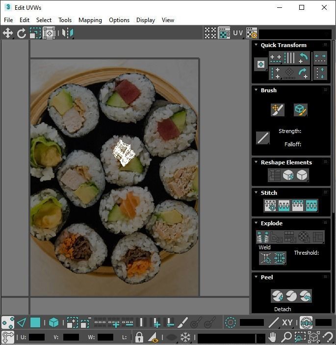Select the Freeform Mode tool
The width and height of the screenshot is (336, 345).
[49, 33]
